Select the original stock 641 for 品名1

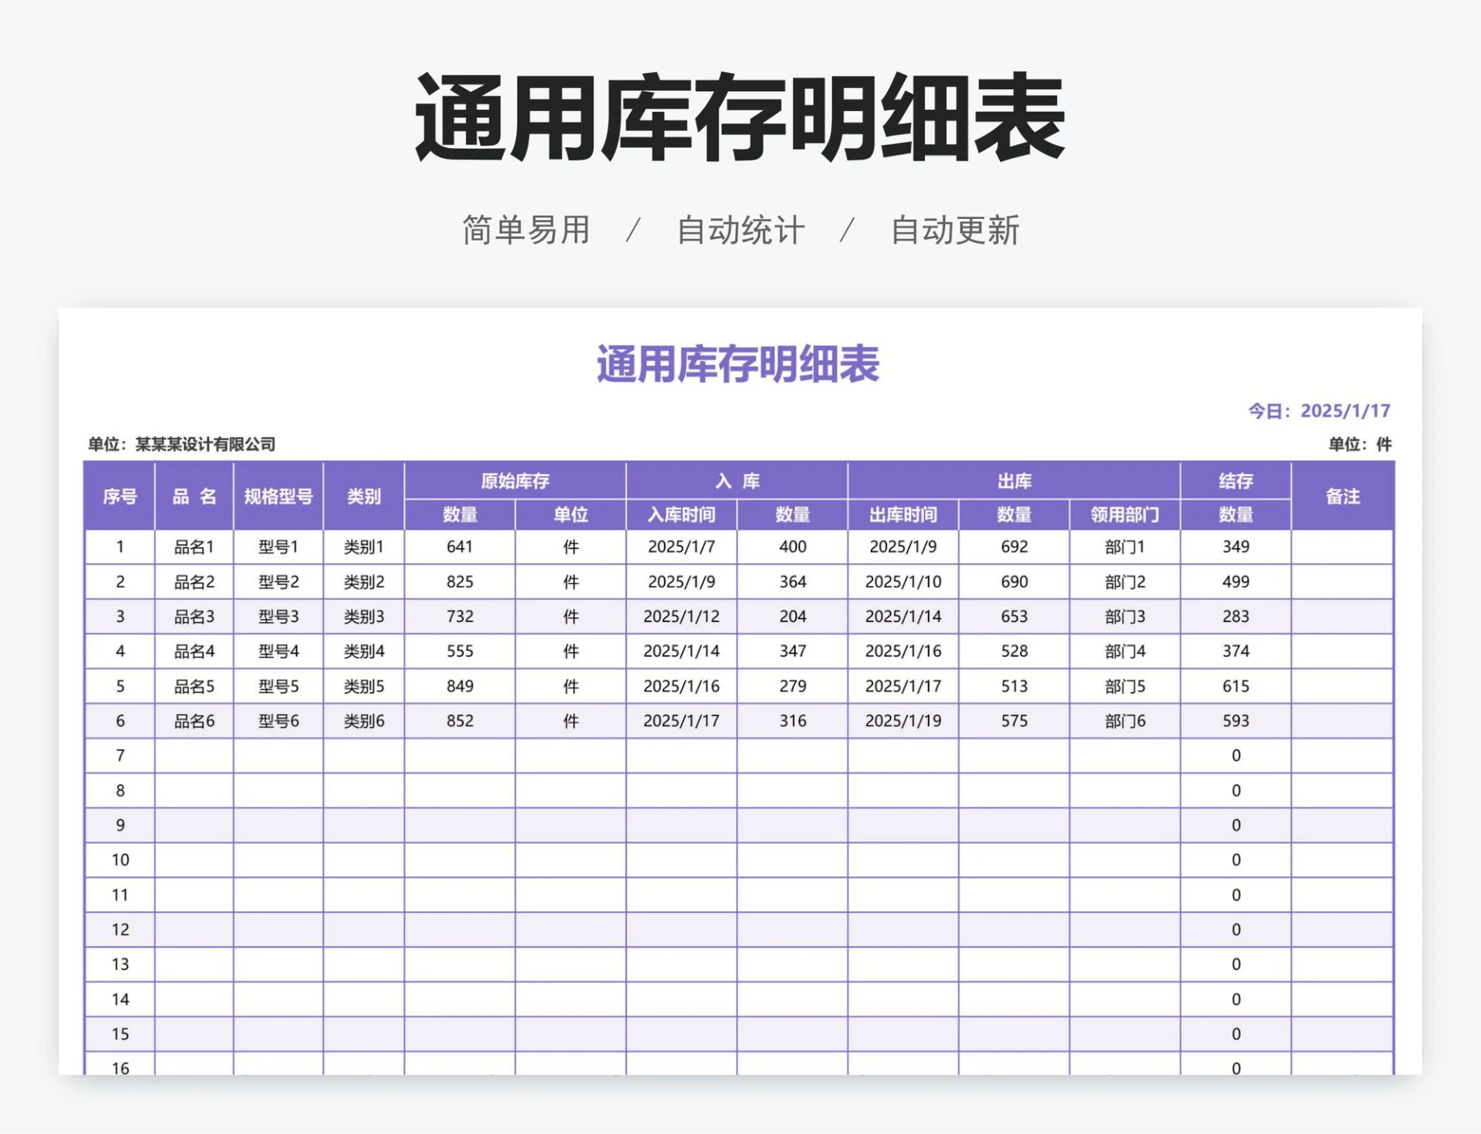click(x=460, y=547)
